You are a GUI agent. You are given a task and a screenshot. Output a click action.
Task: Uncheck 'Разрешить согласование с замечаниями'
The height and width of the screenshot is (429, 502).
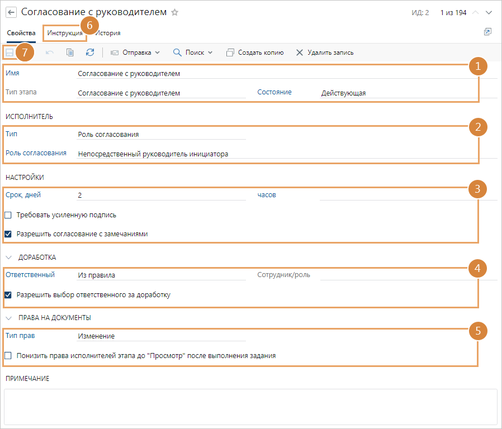click(8, 234)
